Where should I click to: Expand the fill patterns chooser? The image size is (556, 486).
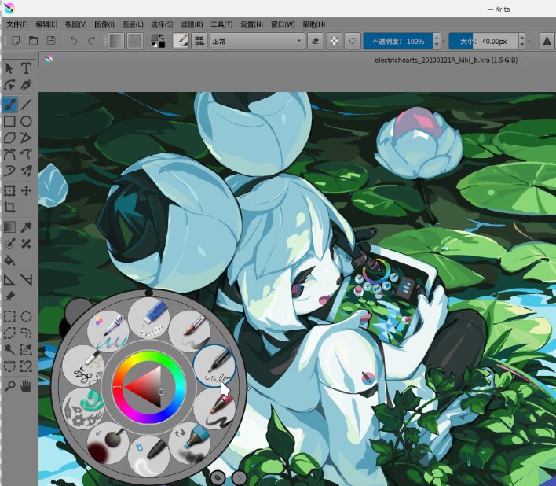136,41
